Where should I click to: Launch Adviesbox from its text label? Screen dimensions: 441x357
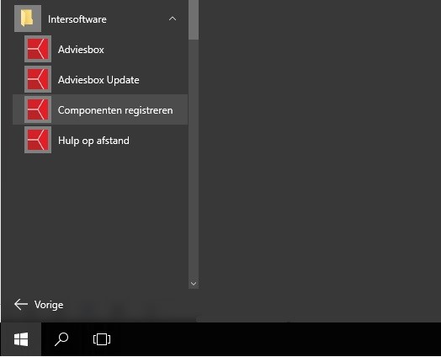(x=81, y=50)
